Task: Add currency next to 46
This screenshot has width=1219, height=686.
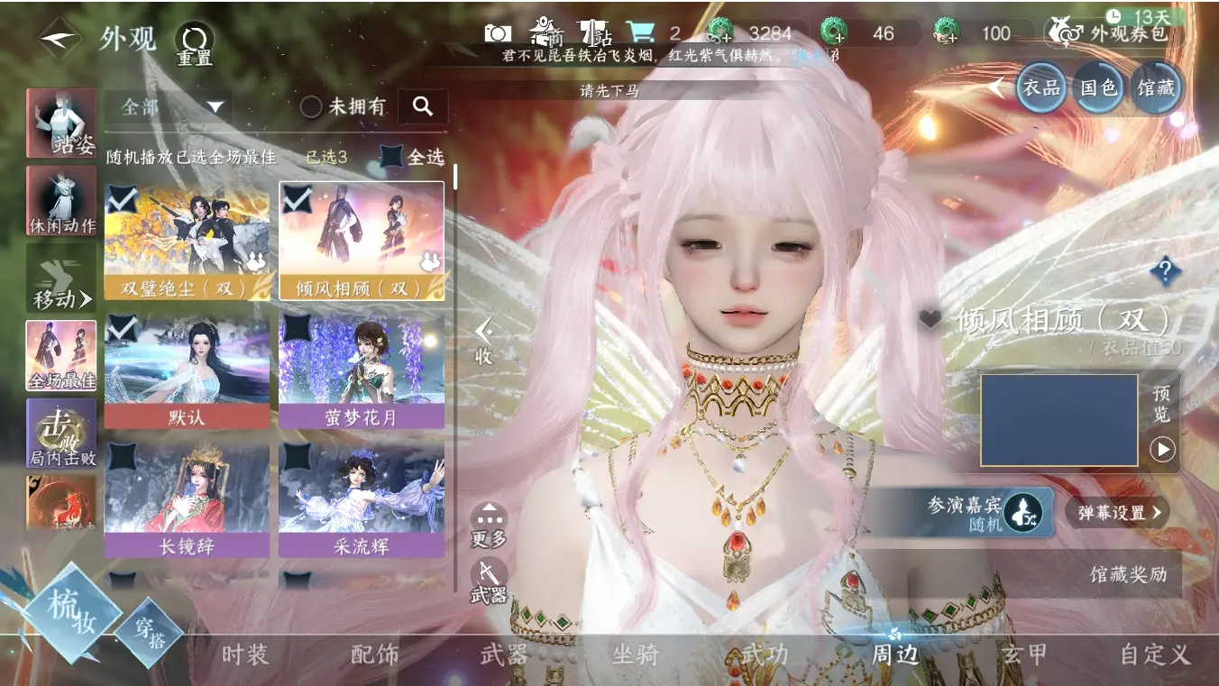Action: (x=834, y=32)
